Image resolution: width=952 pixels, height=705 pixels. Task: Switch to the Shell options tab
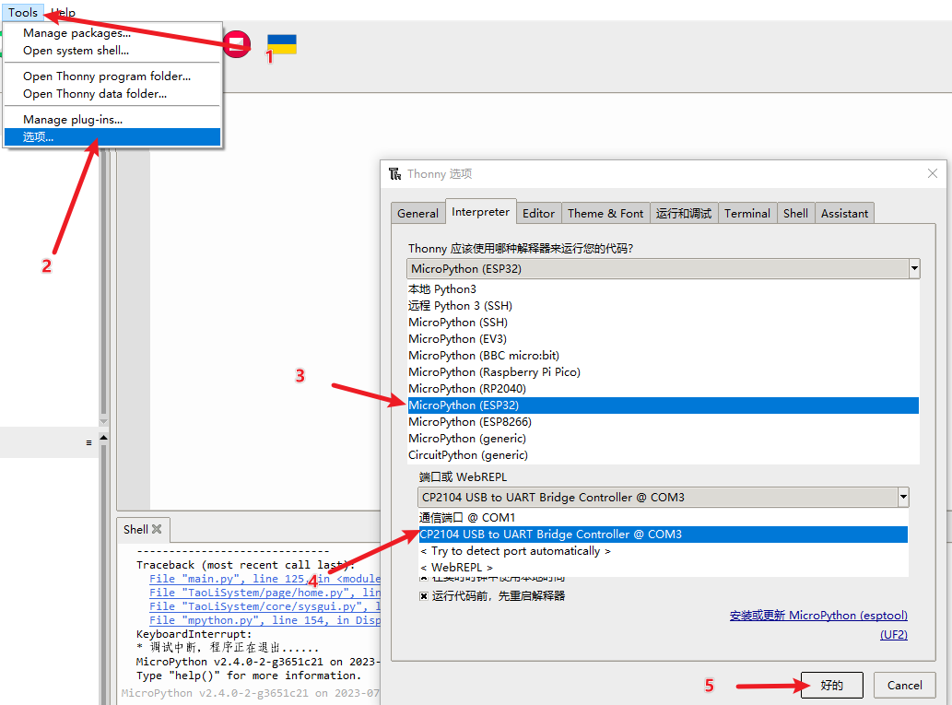(795, 213)
